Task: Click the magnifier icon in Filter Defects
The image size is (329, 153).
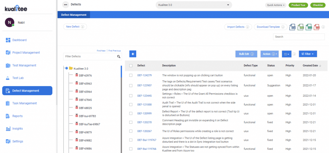Action: (x=119, y=57)
